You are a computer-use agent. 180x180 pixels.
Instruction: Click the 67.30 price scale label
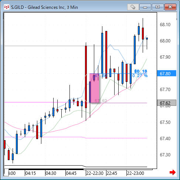[165, 155]
